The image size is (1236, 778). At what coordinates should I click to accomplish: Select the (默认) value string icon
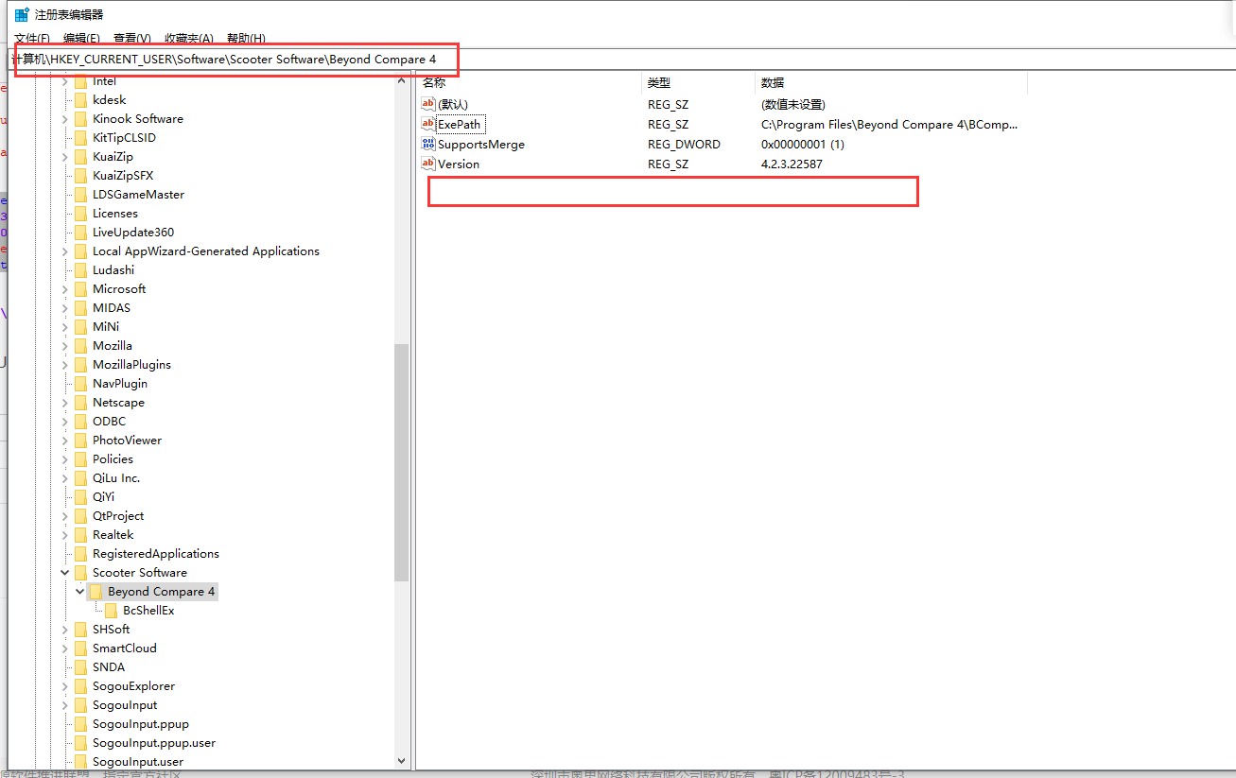[428, 104]
